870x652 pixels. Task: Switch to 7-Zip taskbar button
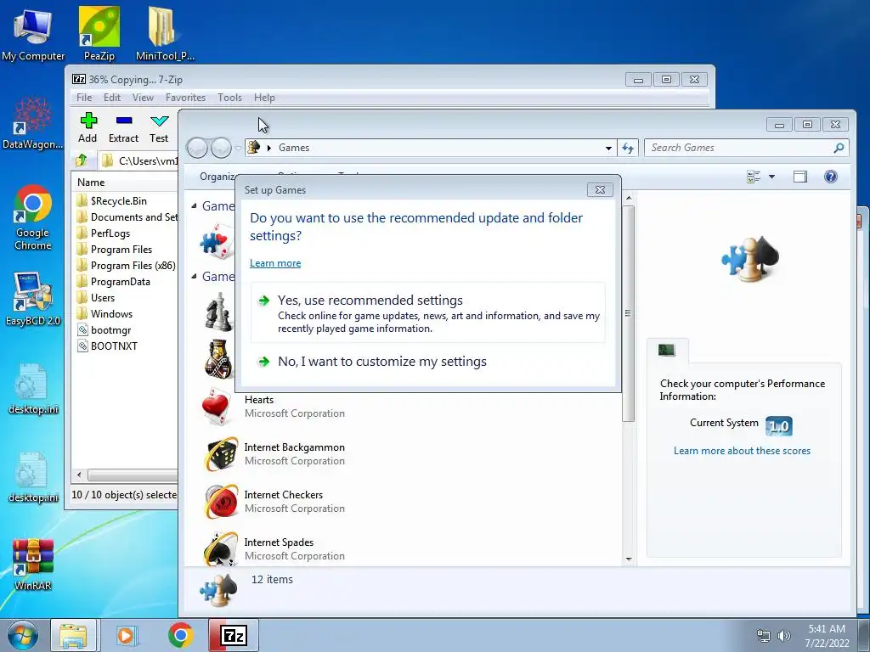(234, 635)
